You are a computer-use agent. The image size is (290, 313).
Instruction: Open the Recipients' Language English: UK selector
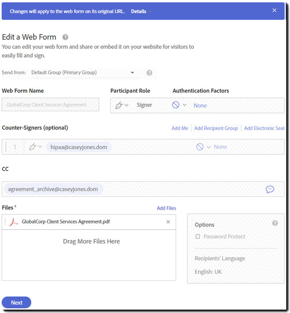click(208, 271)
